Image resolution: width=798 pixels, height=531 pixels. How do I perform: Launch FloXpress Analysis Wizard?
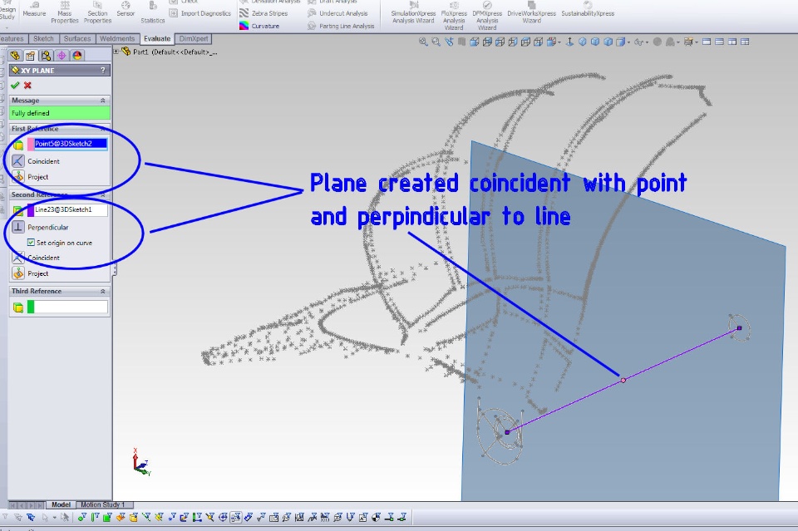pyautogui.click(x=454, y=15)
